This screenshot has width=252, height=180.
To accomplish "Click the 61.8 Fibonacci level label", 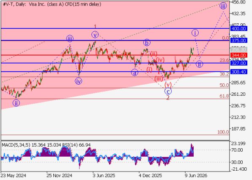I will pyautogui.click(x=224, y=96).
